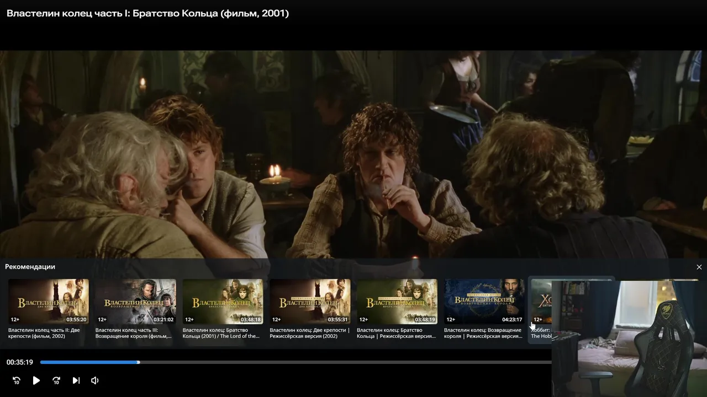
Task: Open thumbnail with duration 04:23:17
Action: (484, 302)
